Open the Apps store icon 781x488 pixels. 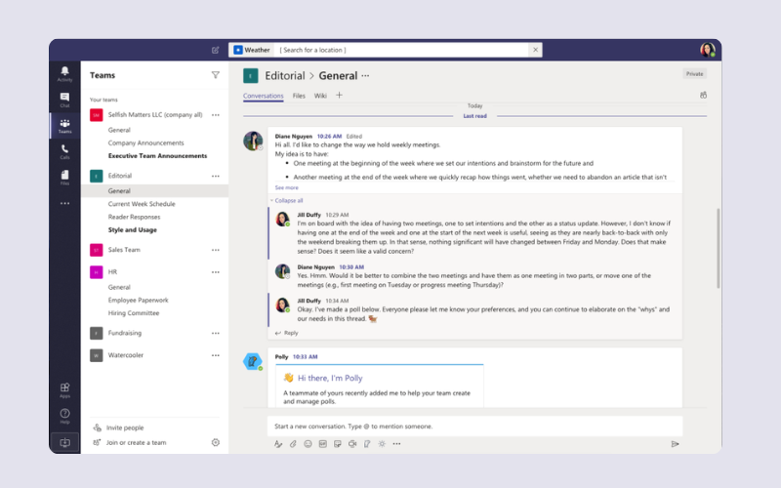64,389
